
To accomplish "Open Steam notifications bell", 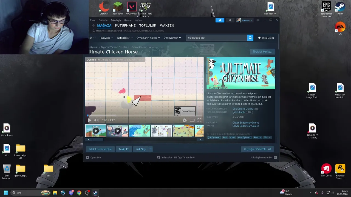I will tap(230, 20).
